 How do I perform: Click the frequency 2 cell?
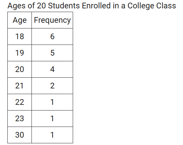pos(52,86)
